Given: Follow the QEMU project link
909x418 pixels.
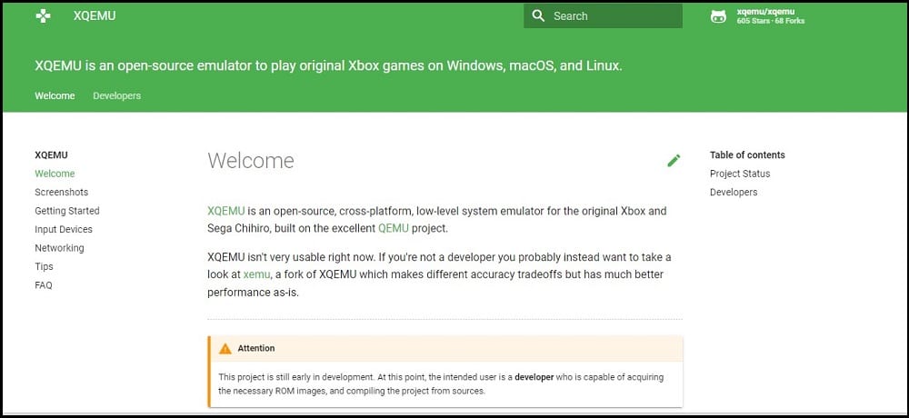Looking at the screenshot, I should (x=394, y=228).
